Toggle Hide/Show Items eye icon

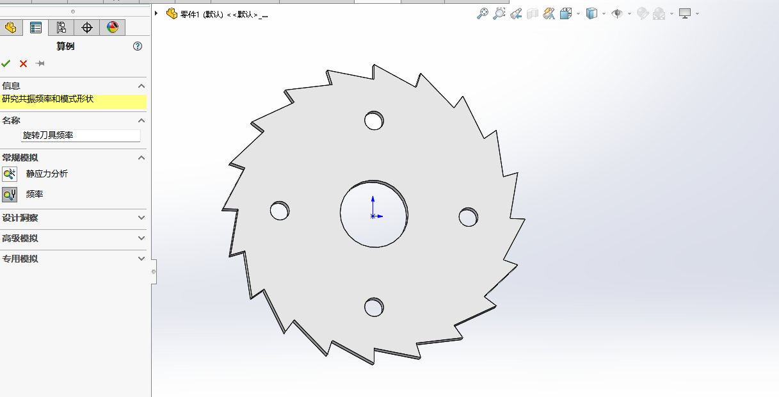point(617,13)
